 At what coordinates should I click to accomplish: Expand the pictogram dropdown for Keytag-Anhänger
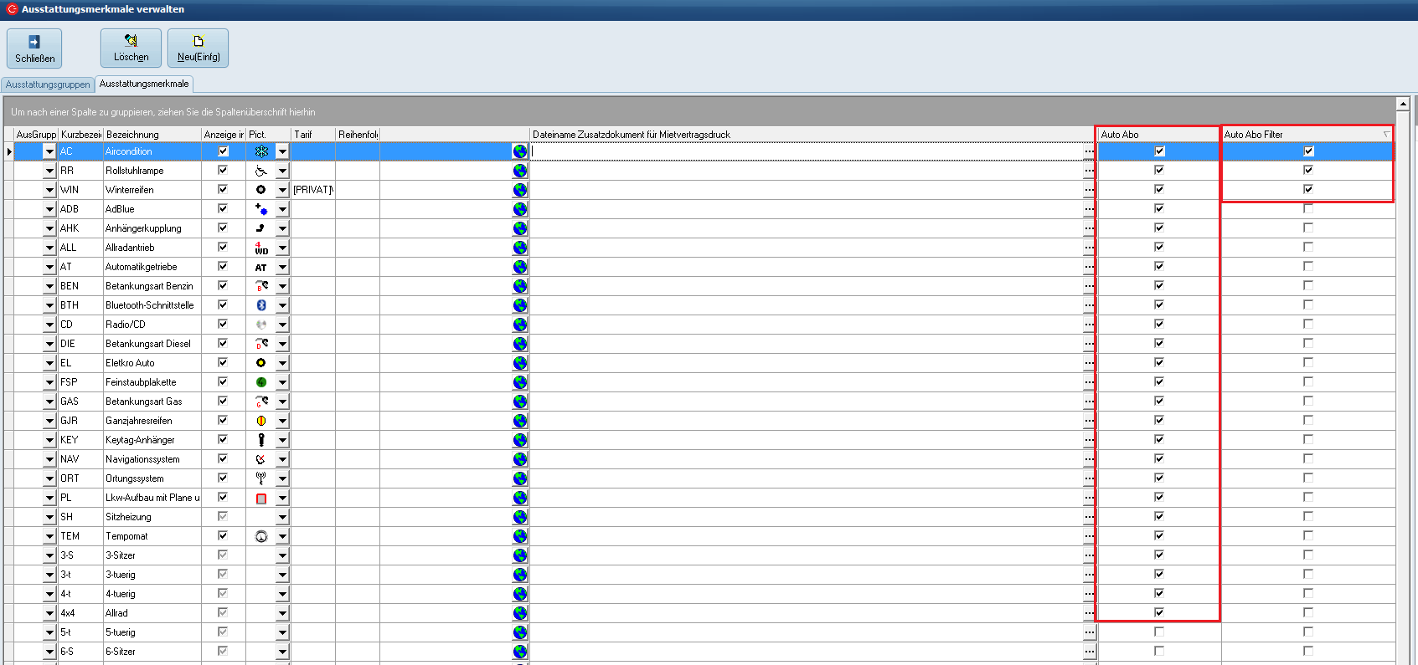click(282, 440)
